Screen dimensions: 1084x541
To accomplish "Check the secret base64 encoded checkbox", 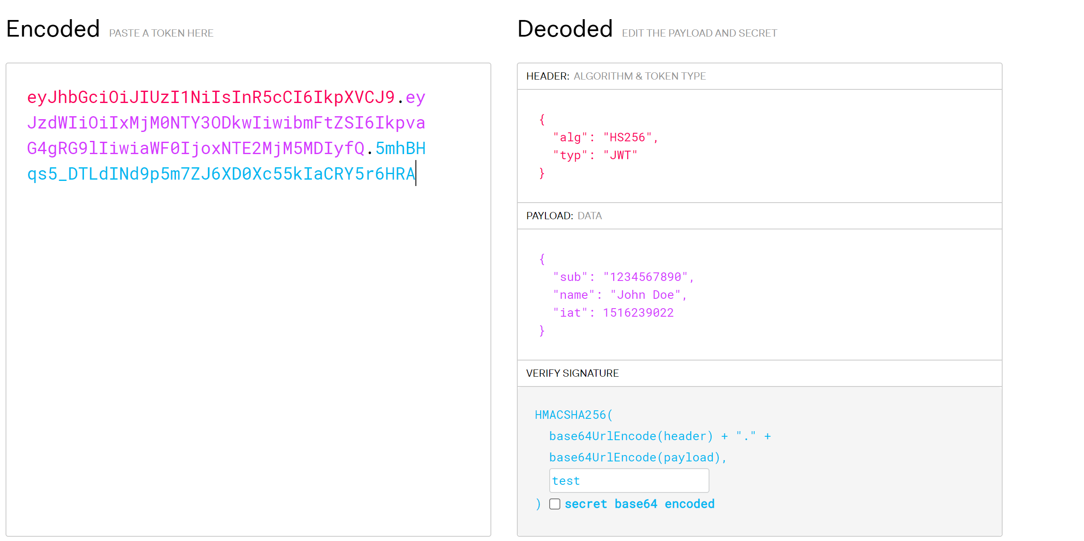I will click(x=554, y=504).
